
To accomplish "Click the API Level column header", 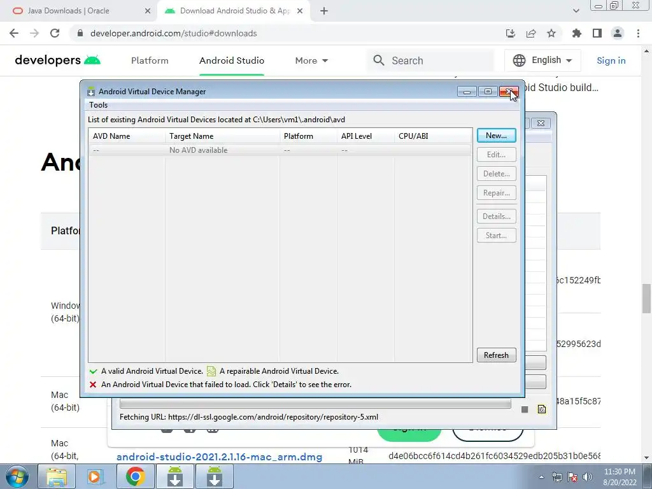I will coord(365,136).
